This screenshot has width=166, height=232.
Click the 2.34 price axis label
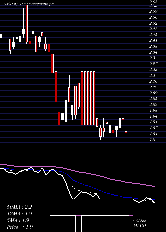[153, 52]
